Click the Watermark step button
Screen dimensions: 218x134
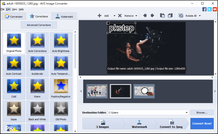click(139, 124)
